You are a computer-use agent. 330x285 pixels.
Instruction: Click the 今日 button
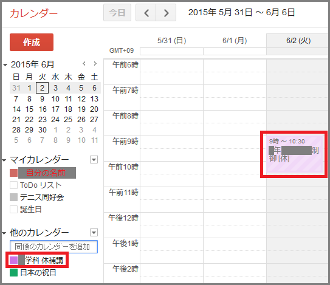coord(117,13)
